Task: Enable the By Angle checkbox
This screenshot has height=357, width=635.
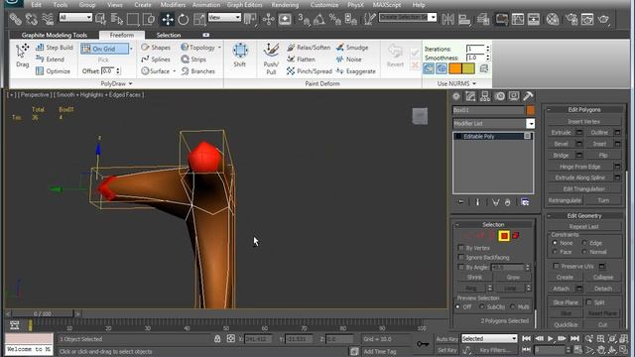Action: coord(460,267)
